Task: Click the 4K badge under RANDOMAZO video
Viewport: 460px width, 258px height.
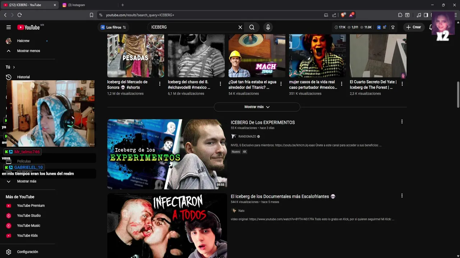Action: pyautogui.click(x=245, y=152)
